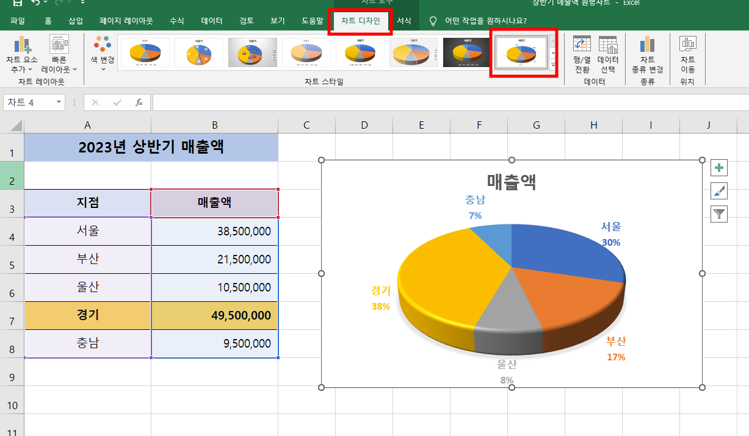The image size is (749, 436).
Task: Click the formula bar enter checkmark icon
Action: [117, 102]
